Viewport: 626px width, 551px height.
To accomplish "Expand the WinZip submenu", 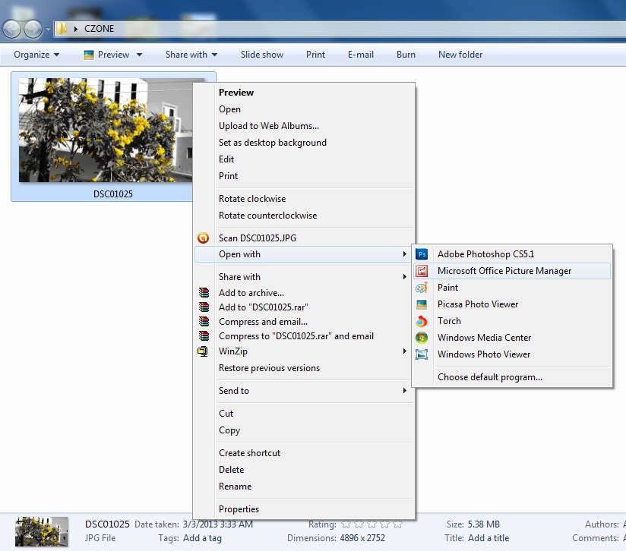I will pyautogui.click(x=304, y=351).
